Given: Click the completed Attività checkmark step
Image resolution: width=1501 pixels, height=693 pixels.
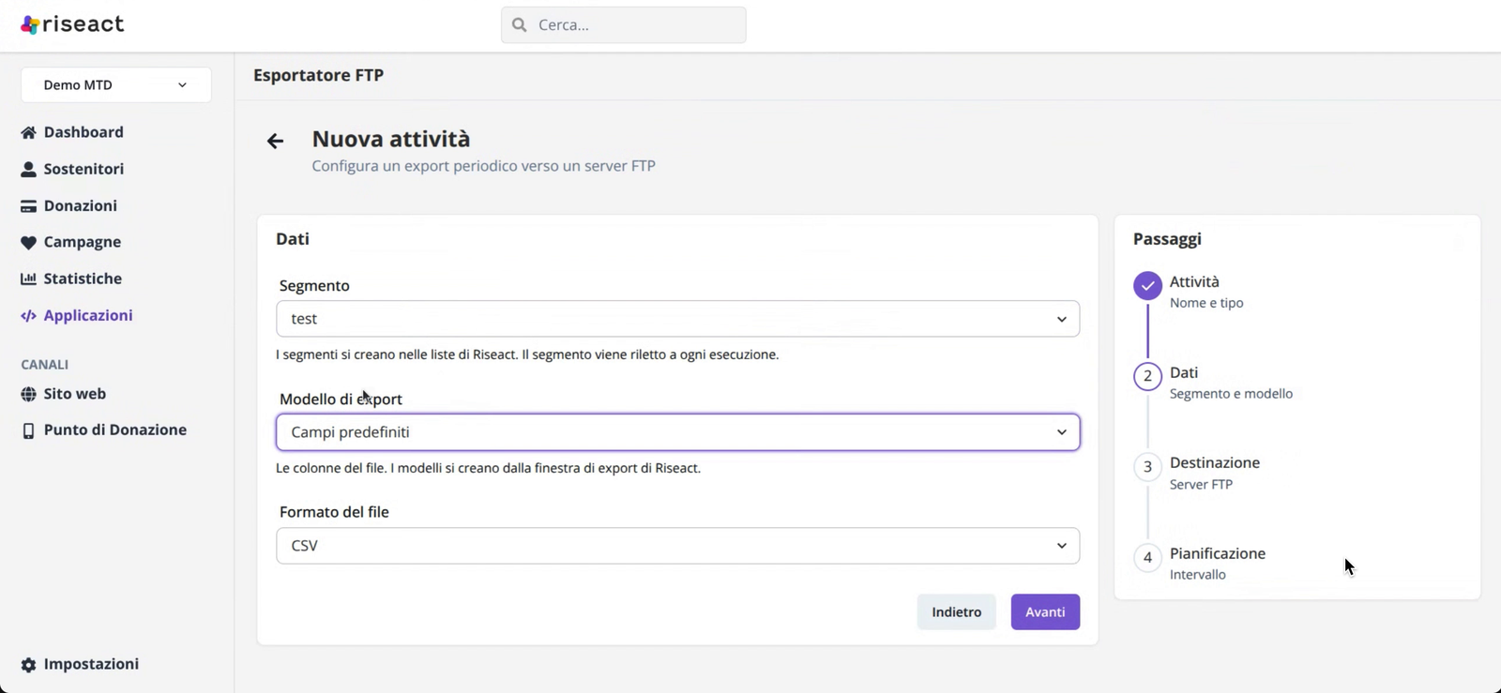Looking at the screenshot, I should coord(1147,286).
